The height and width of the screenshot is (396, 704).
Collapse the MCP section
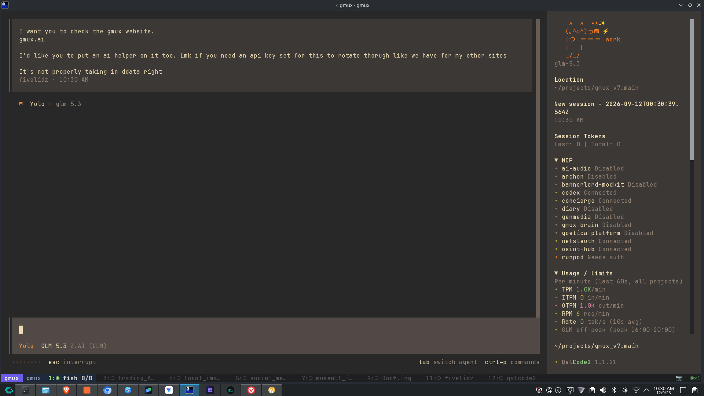click(556, 160)
